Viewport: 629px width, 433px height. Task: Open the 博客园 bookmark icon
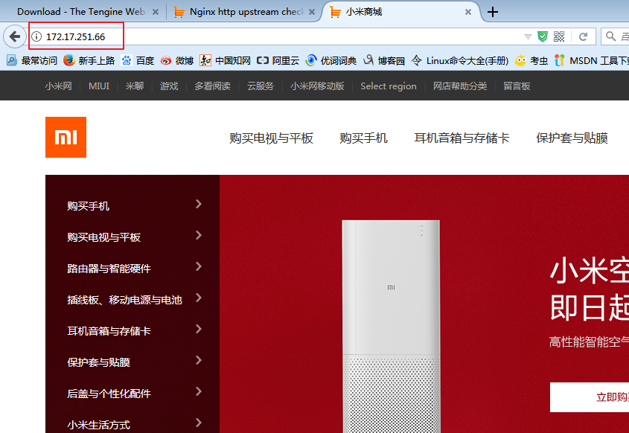[370, 61]
